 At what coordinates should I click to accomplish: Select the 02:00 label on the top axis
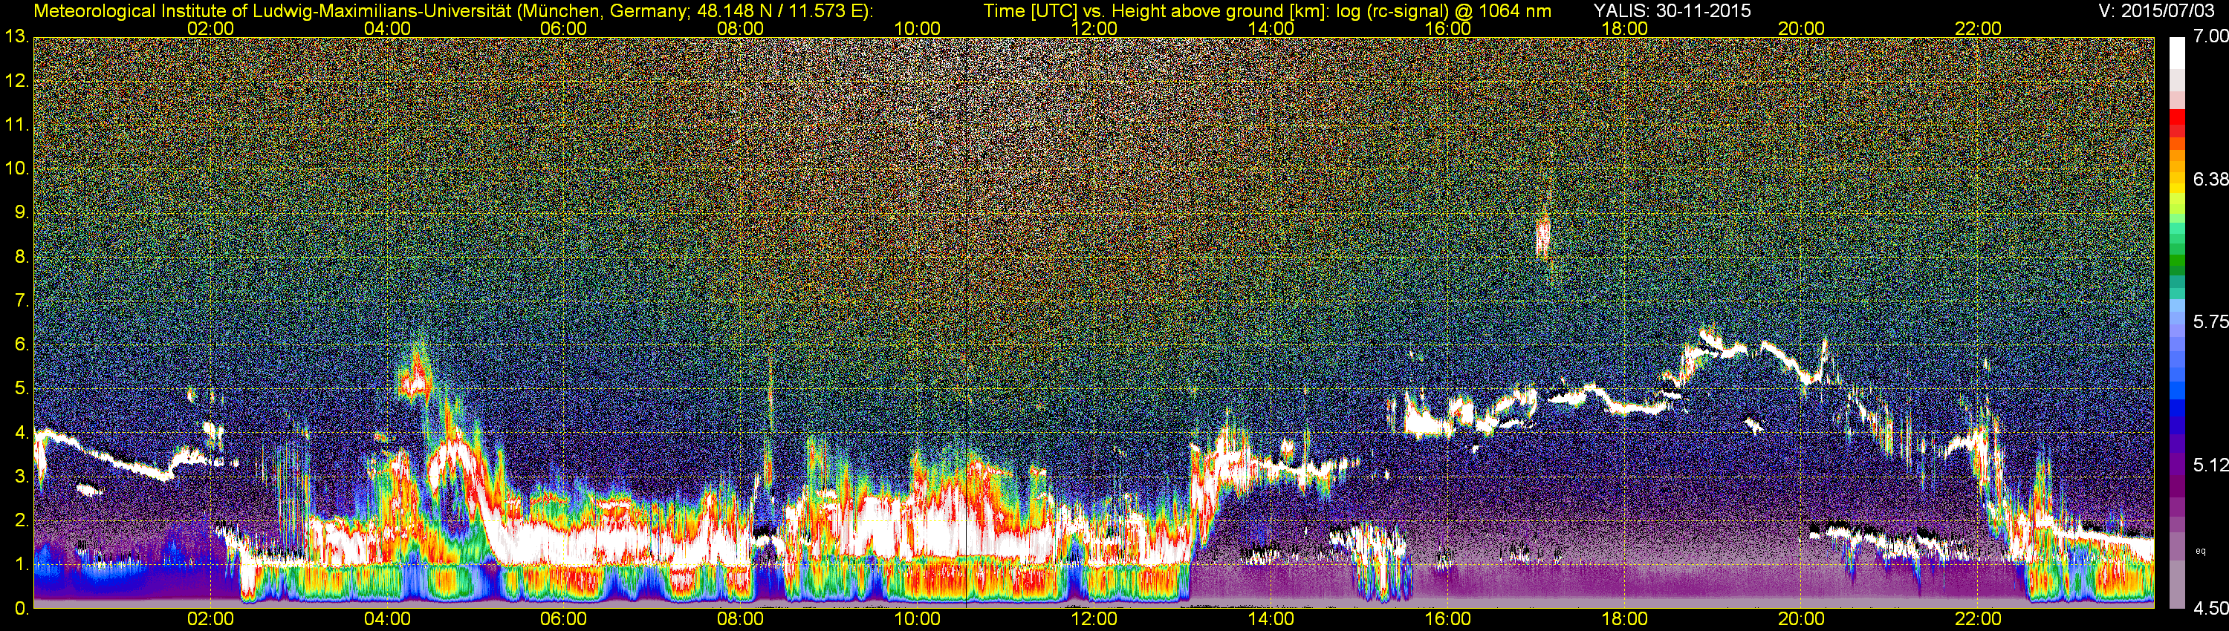pos(211,28)
